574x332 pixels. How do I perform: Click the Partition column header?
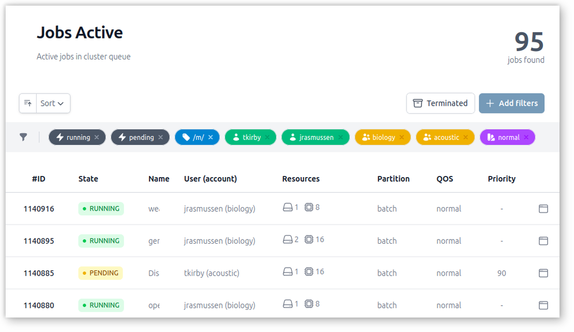point(394,179)
